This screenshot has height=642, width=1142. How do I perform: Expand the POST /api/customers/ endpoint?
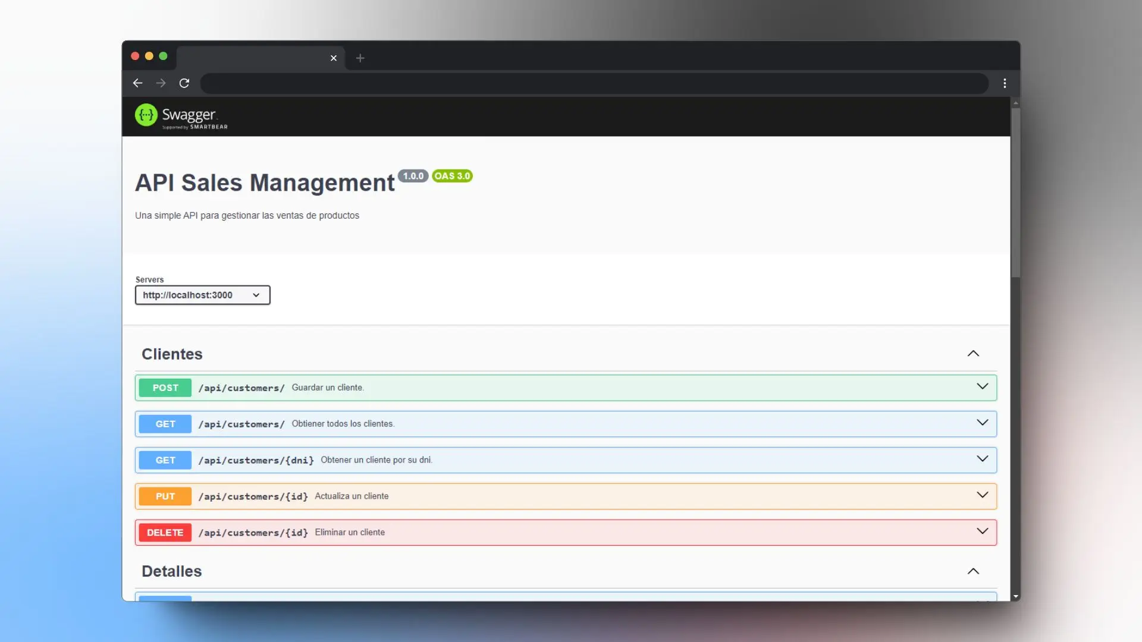pyautogui.click(x=982, y=386)
